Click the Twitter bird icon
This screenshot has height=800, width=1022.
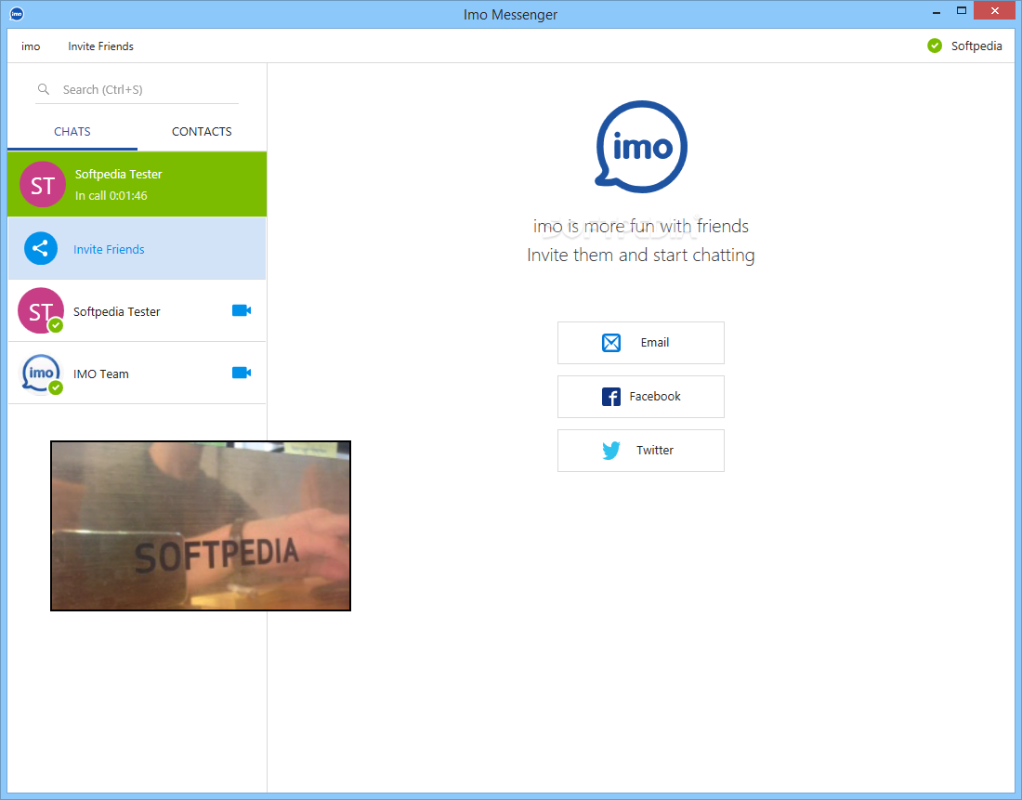[611, 451]
